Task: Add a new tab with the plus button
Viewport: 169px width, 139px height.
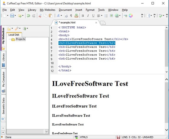Action: tap(103, 23)
